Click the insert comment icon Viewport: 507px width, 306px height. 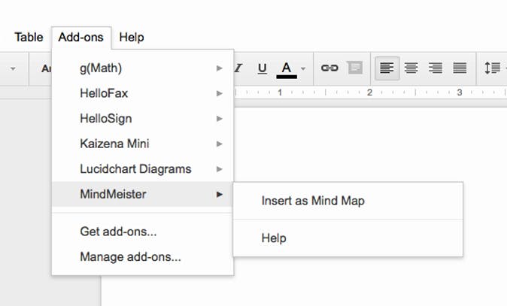(x=354, y=68)
